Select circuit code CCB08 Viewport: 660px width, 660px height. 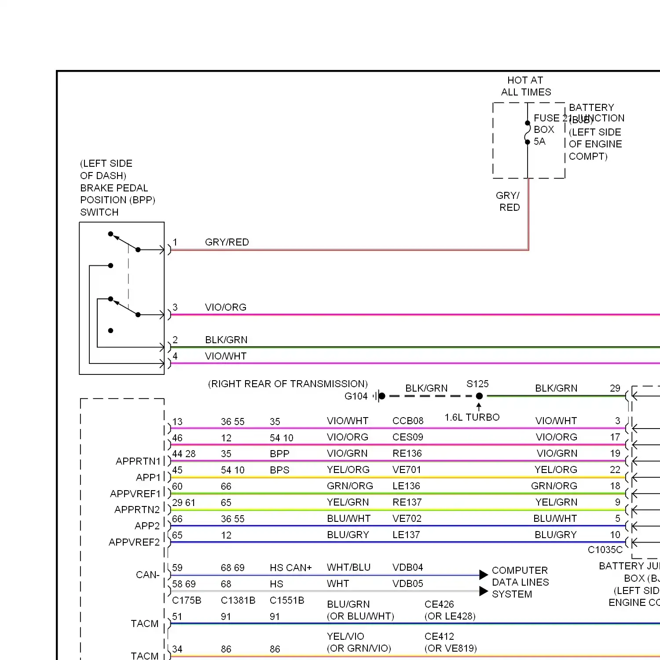408,421
